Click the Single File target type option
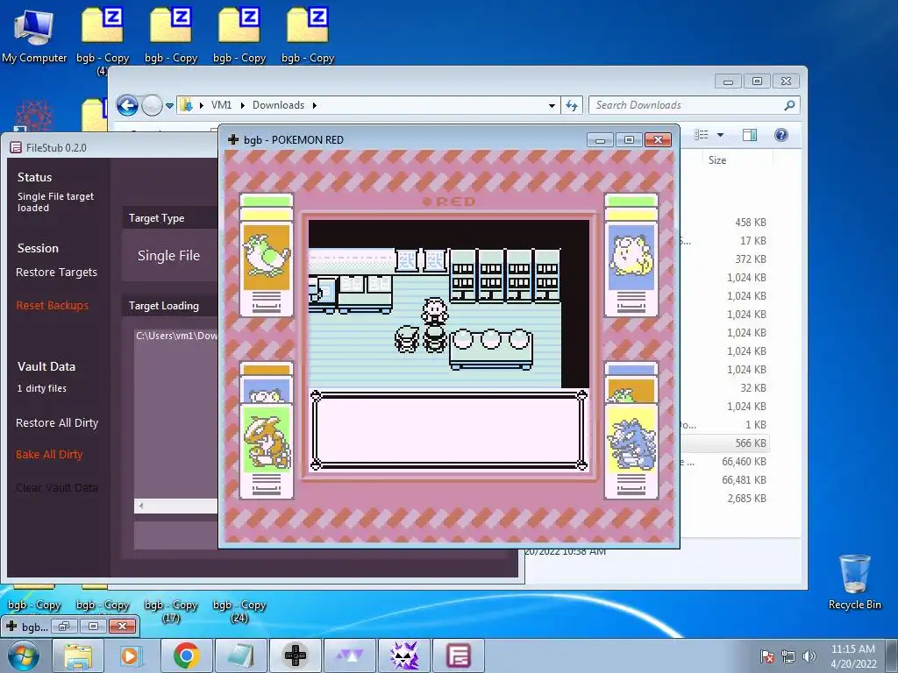The image size is (898, 673). (168, 256)
